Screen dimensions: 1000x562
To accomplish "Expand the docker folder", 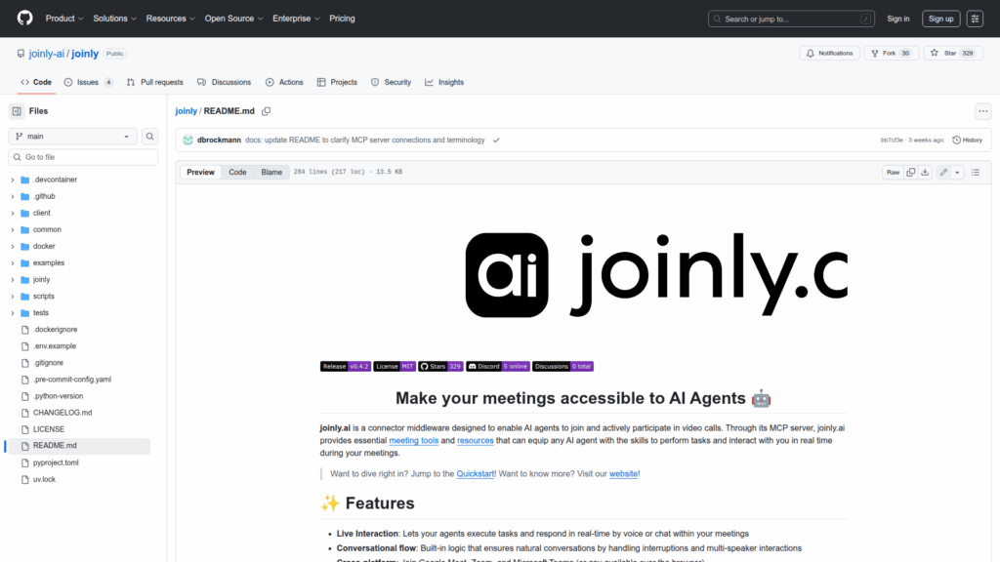I will point(13,246).
